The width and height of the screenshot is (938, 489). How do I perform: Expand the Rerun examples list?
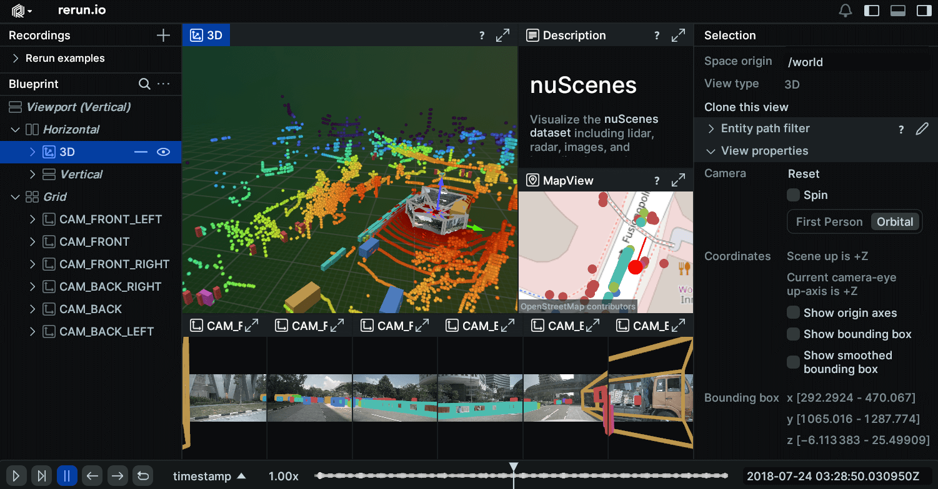click(16, 59)
